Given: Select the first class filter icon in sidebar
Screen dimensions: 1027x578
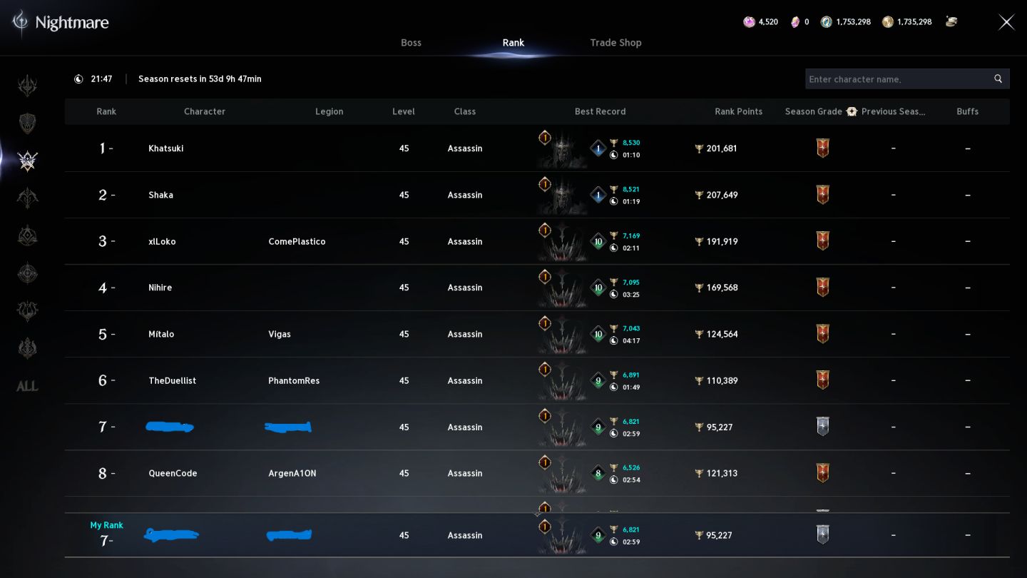Looking at the screenshot, I should (28, 86).
